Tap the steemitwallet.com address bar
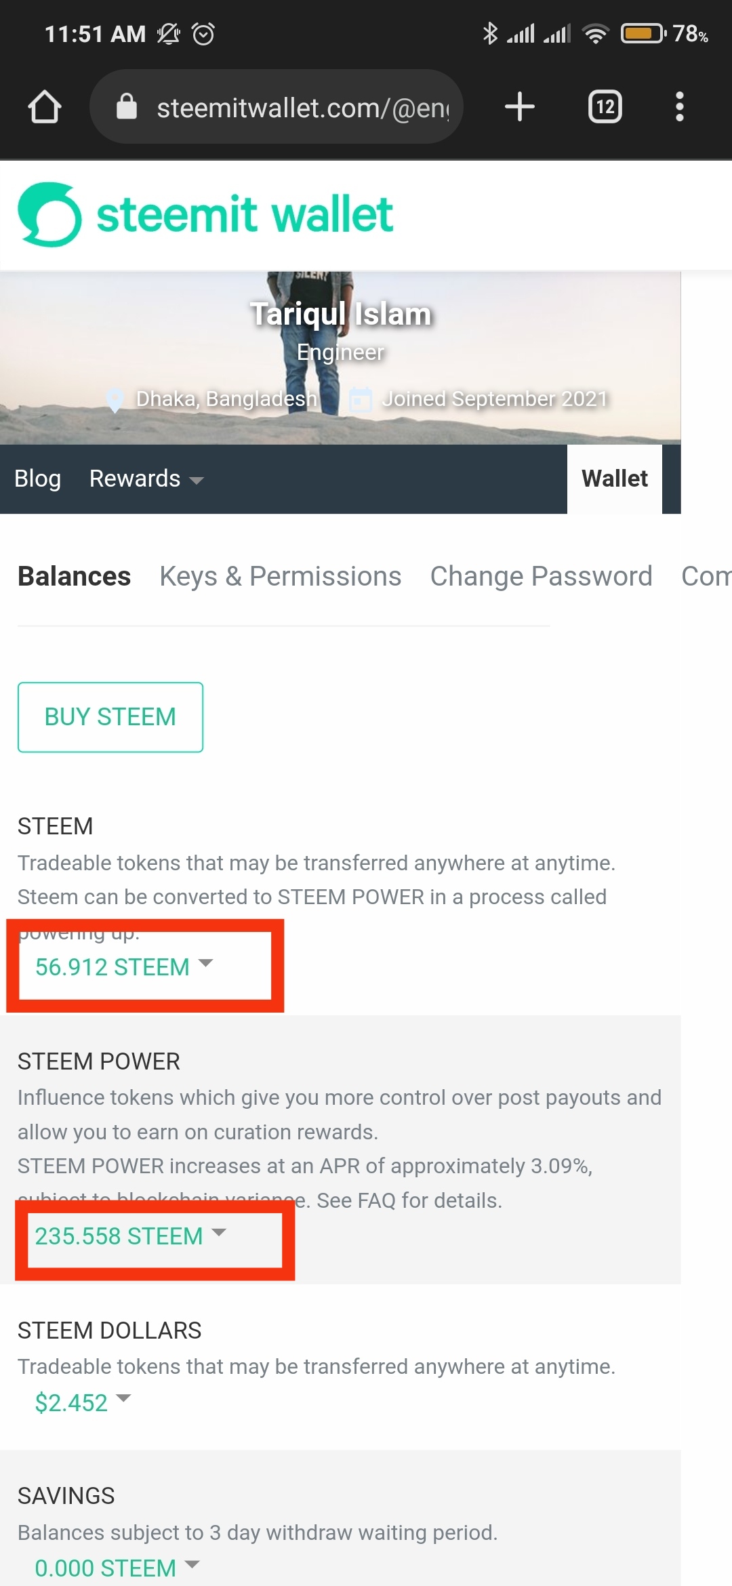This screenshot has height=1586, width=732. (302, 107)
